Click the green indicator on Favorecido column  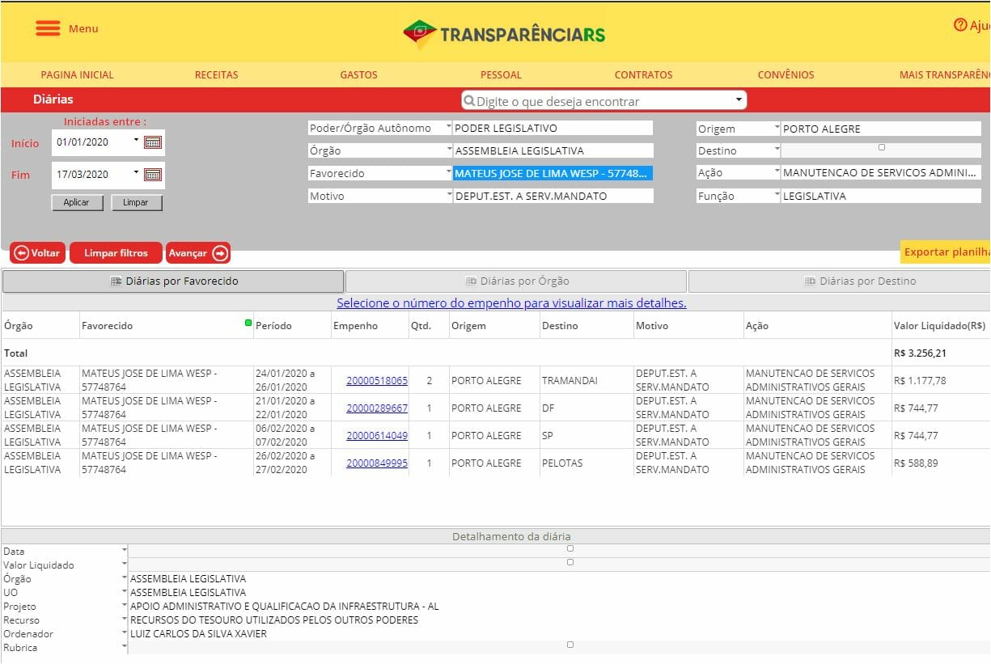pyautogui.click(x=248, y=323)
